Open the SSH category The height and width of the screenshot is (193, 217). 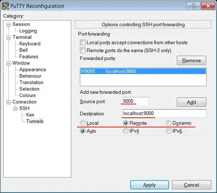pos(24,108)
